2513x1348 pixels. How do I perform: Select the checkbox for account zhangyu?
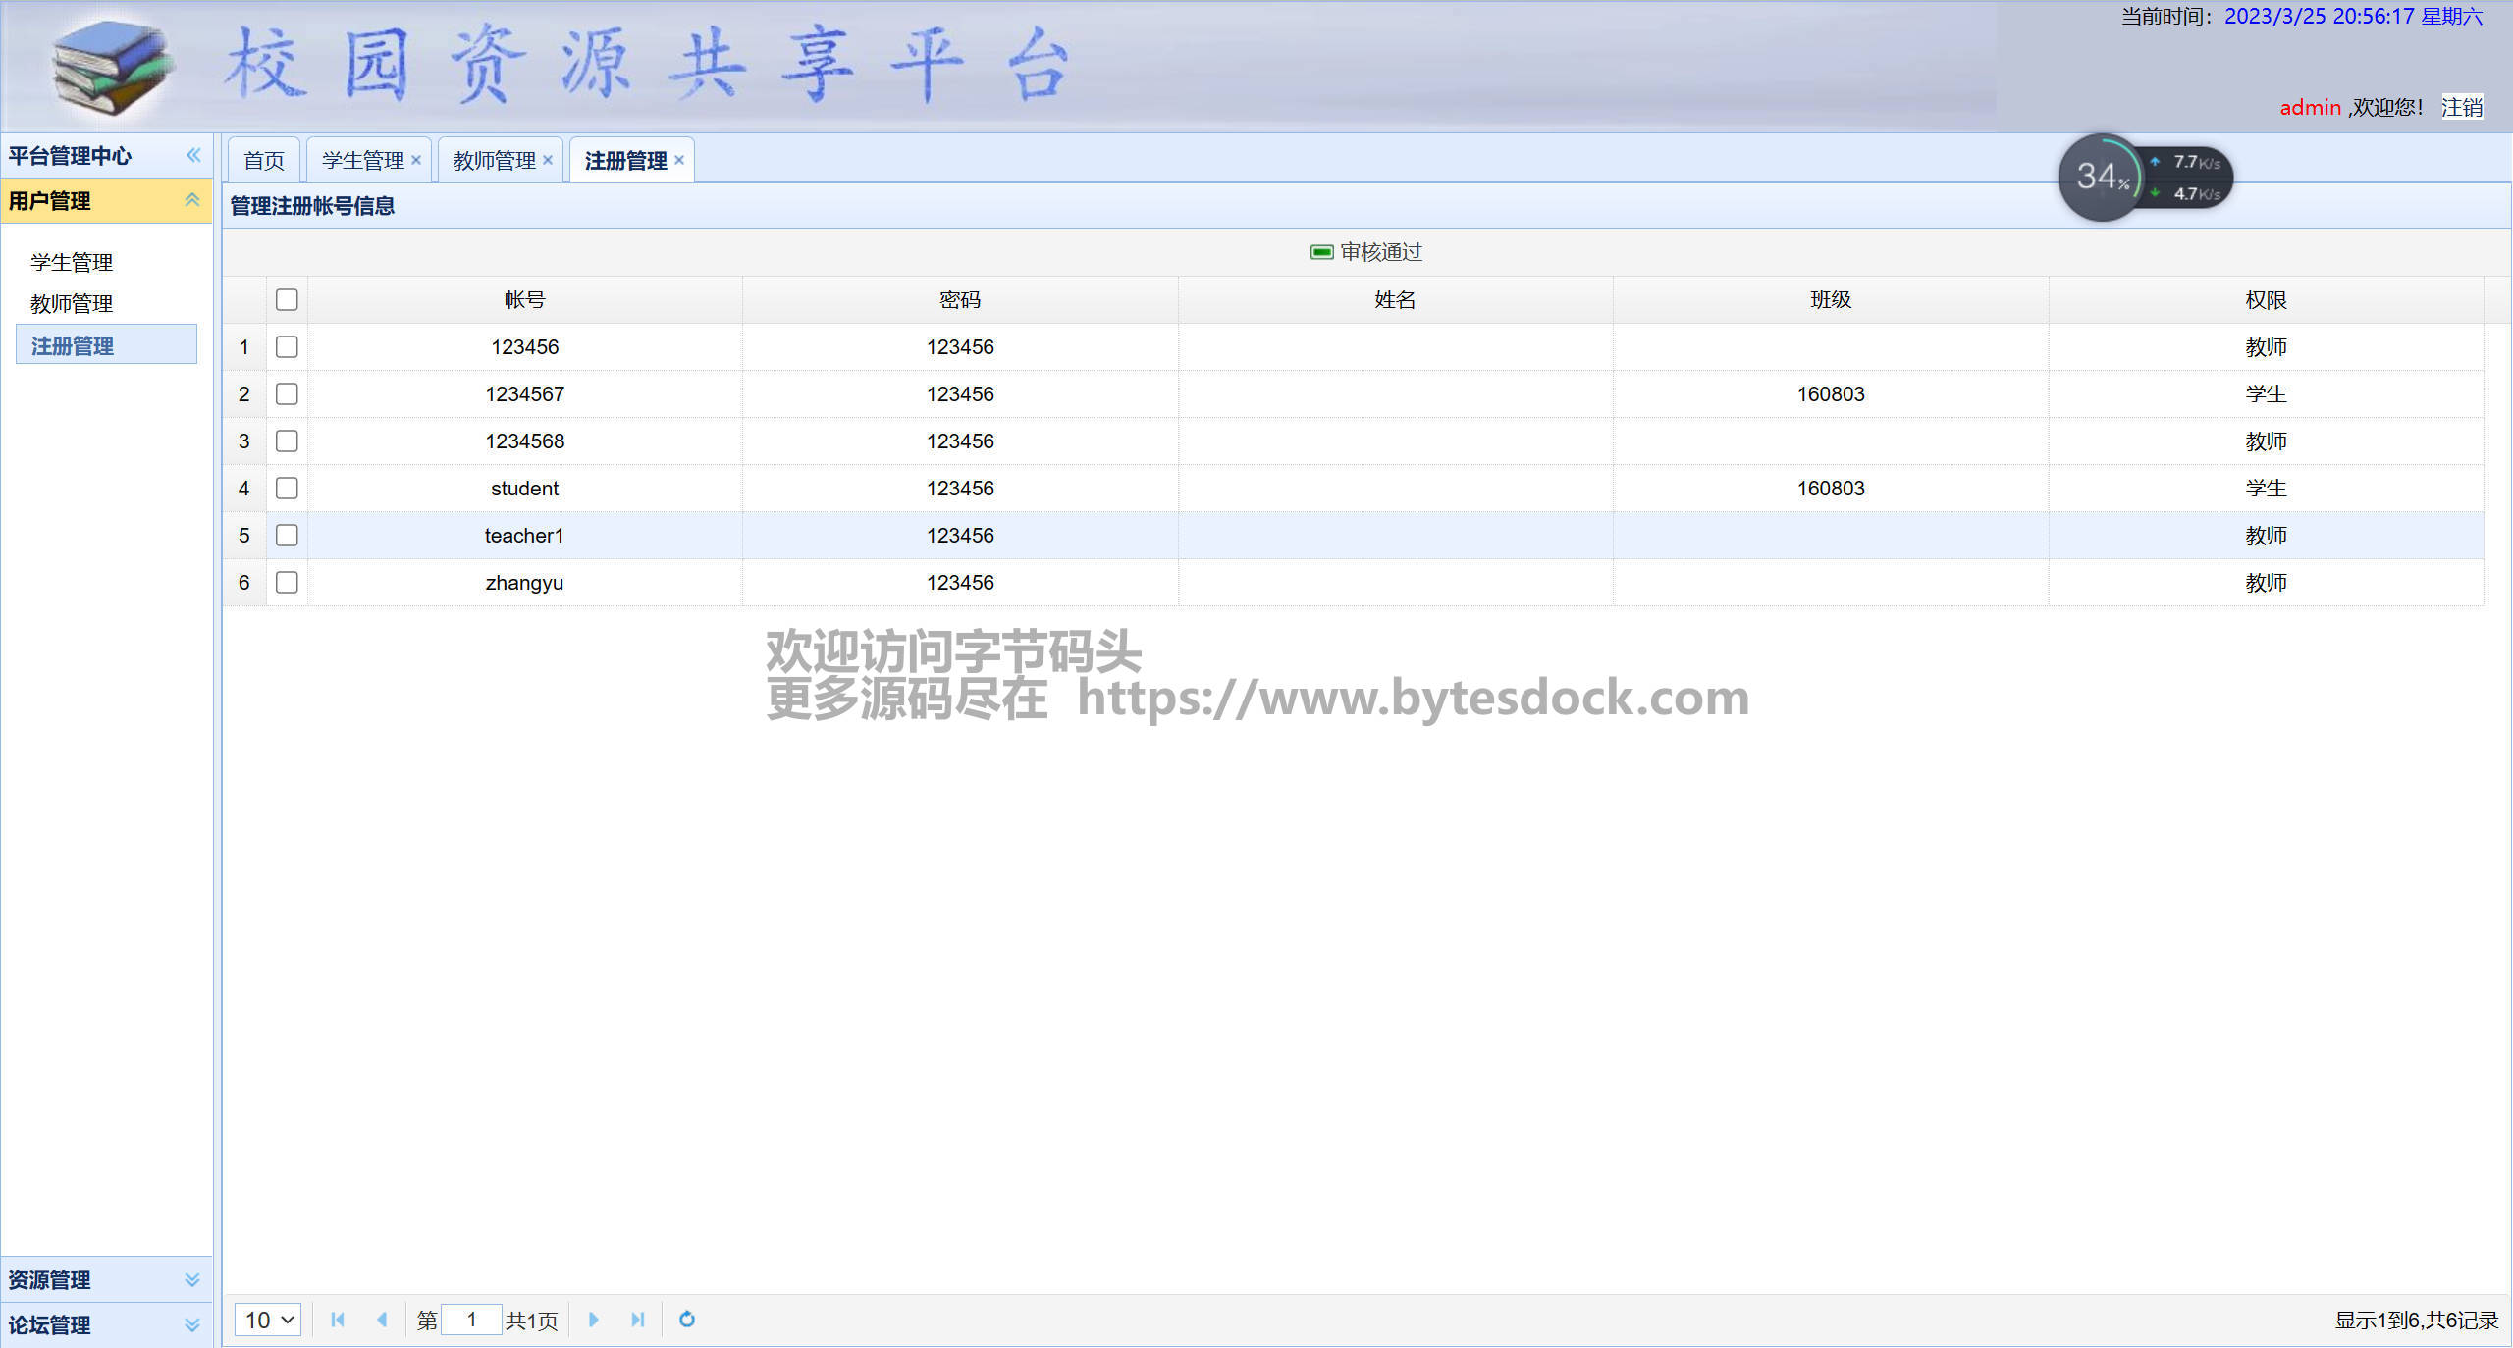tap(287, 582)
